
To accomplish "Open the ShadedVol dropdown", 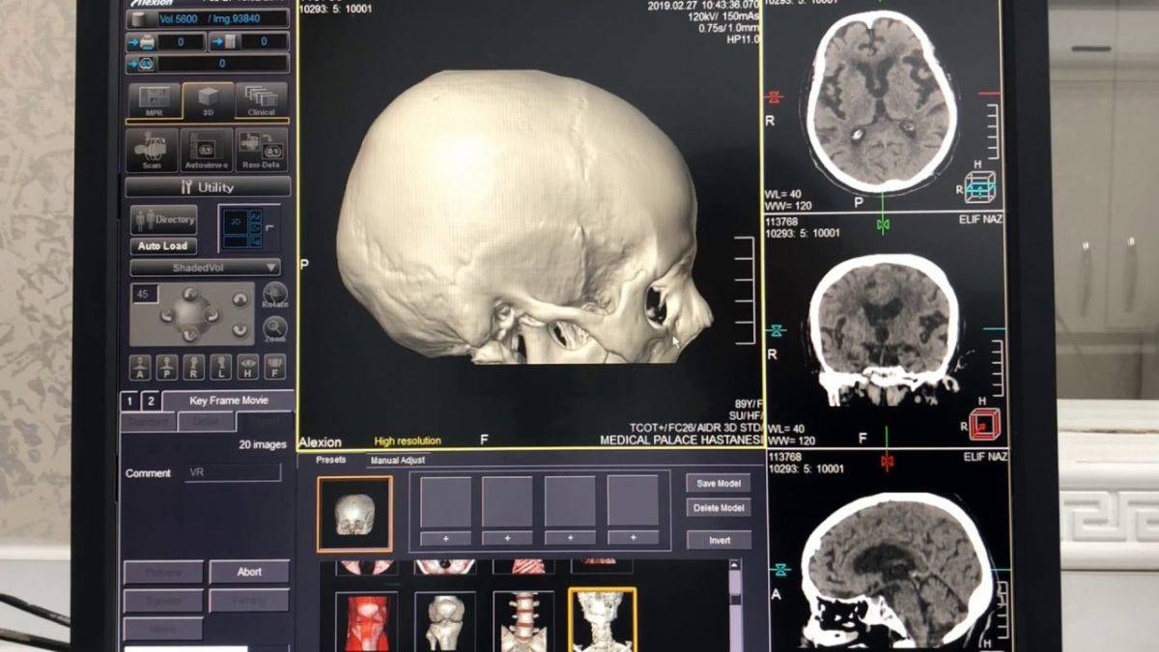I will pos(206,268).
